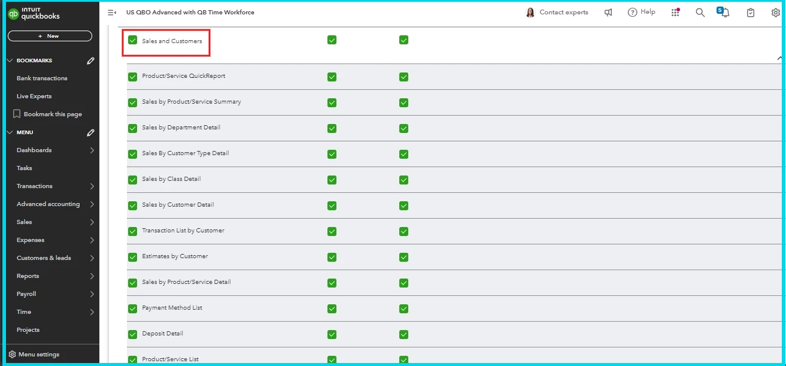Uncheck the Deposit Detail row checkbox
This screenshot has width=786, height=366.
pyautogui.click(x=133, y=334)
